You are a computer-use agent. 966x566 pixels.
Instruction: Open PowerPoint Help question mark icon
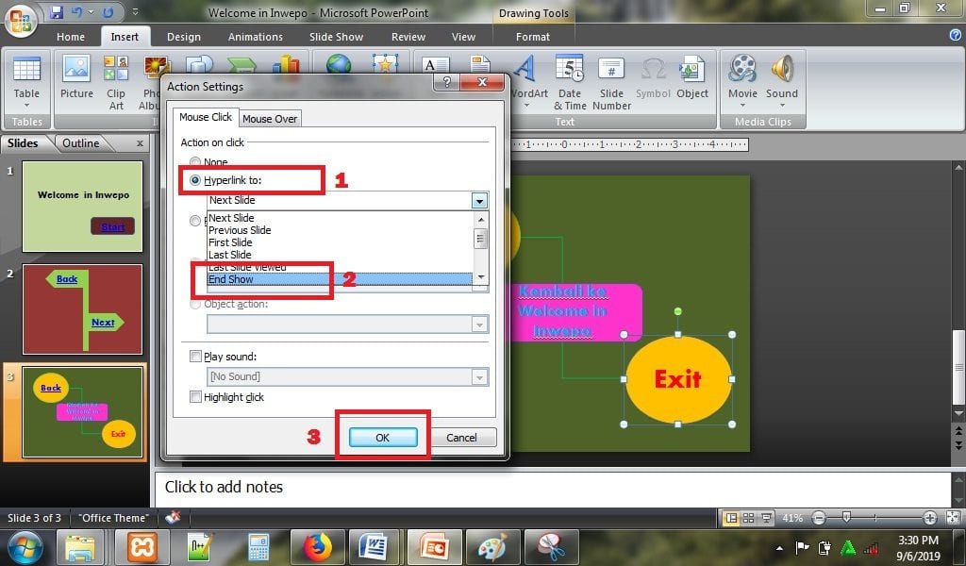(956, 36)
